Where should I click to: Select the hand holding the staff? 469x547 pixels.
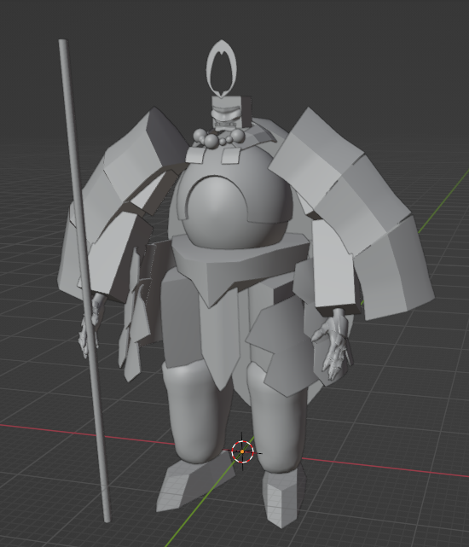pos(90,326)
